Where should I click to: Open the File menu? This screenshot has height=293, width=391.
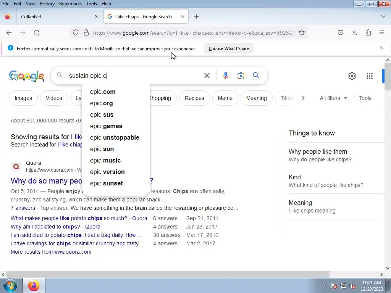5,4
